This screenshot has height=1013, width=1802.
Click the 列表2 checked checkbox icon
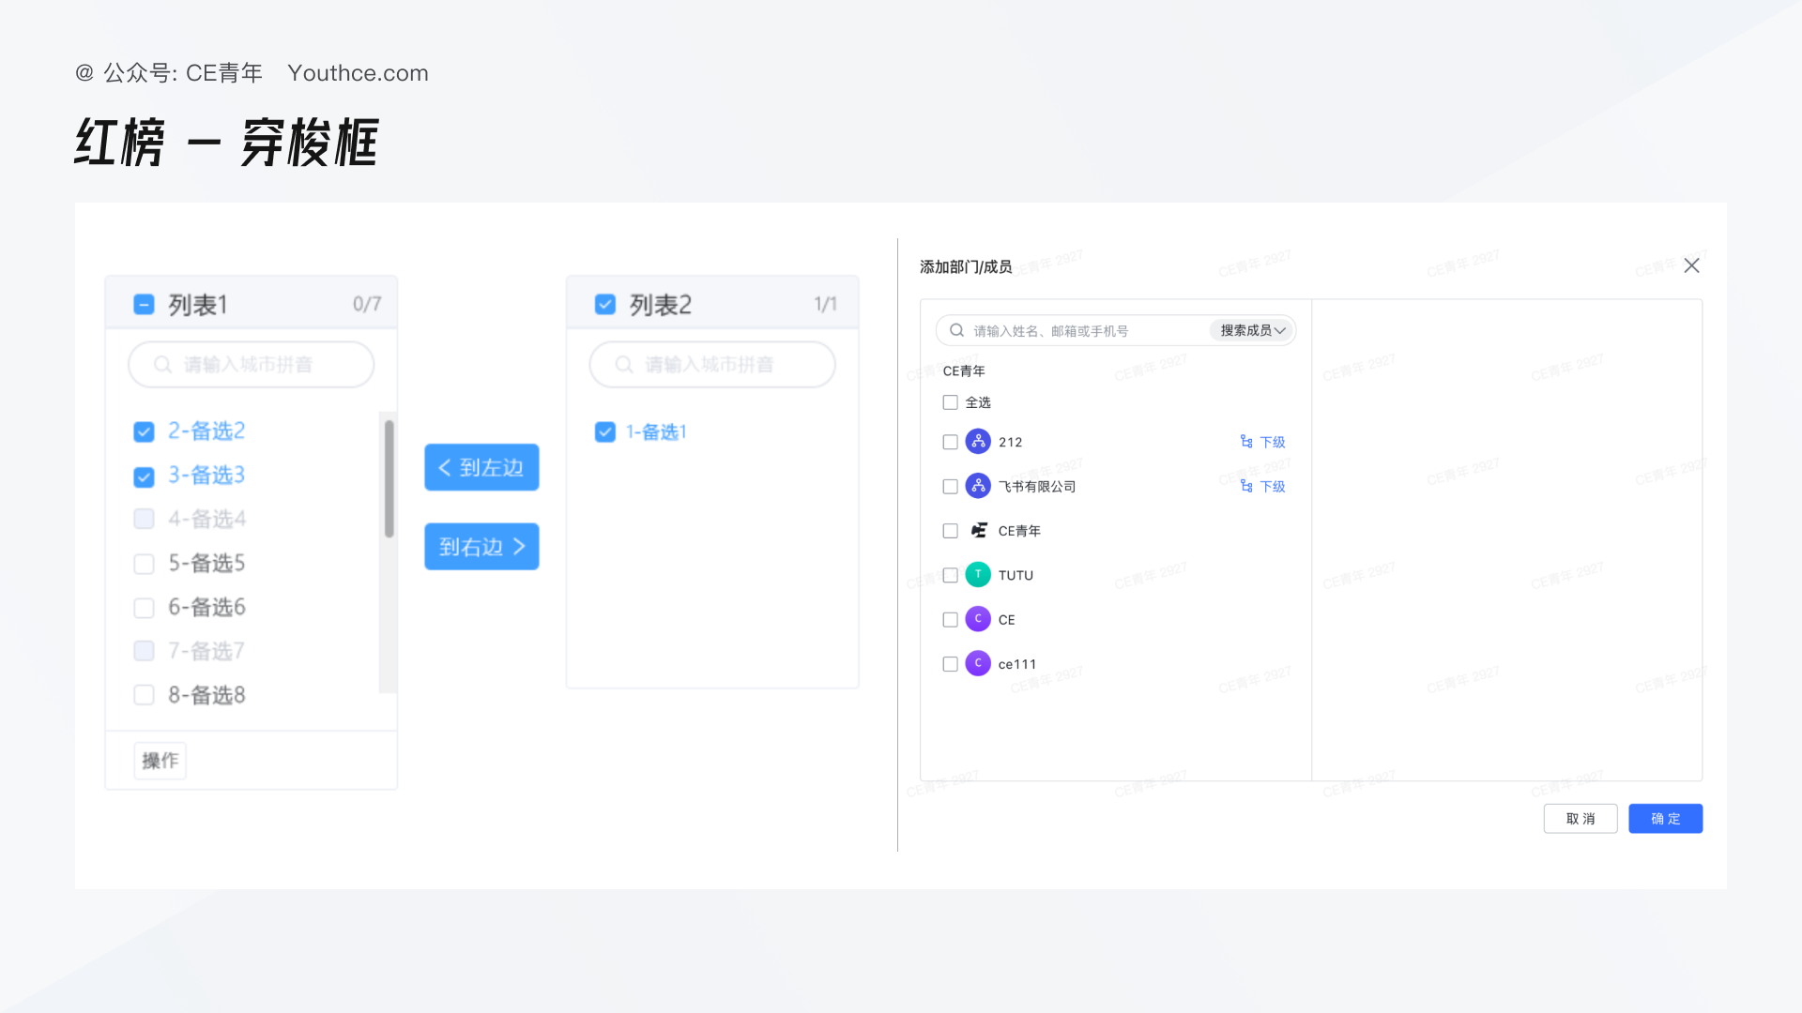pyautogui.click(x=605, y=304)
